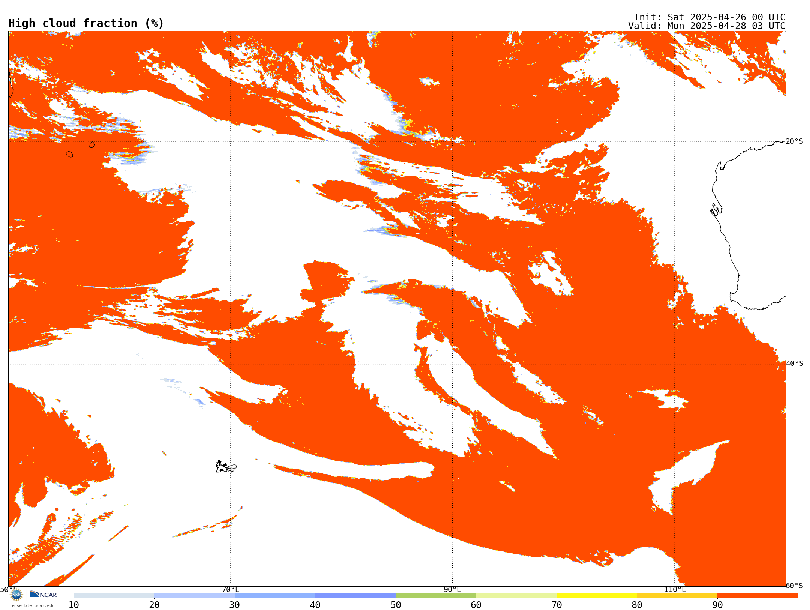Image resolution: width=810 pixels, height=610 pixels.
Task: Click the 60°S latitude label
Action: 795,586
